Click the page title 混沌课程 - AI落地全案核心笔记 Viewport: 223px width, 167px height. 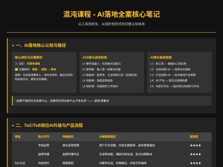tap(111, 14)
